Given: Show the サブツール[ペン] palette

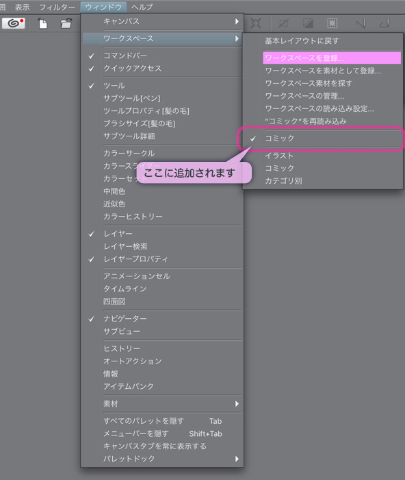Looking at the screenshot, I should (163, 98).
